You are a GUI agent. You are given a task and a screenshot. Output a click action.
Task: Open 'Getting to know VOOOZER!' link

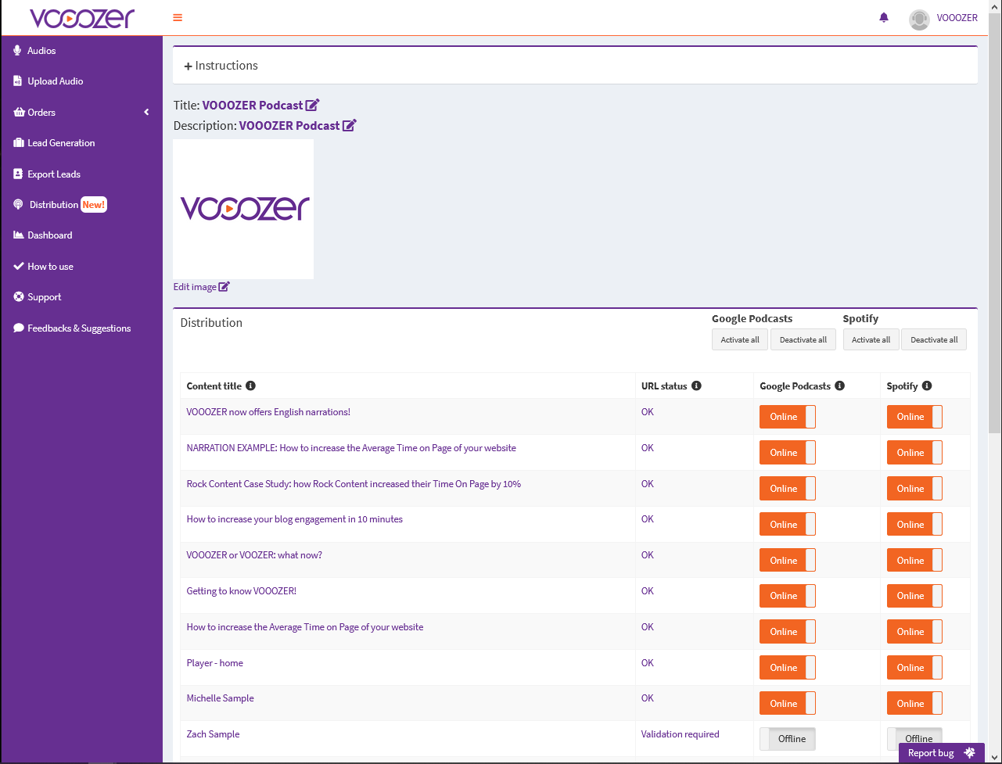242,591
